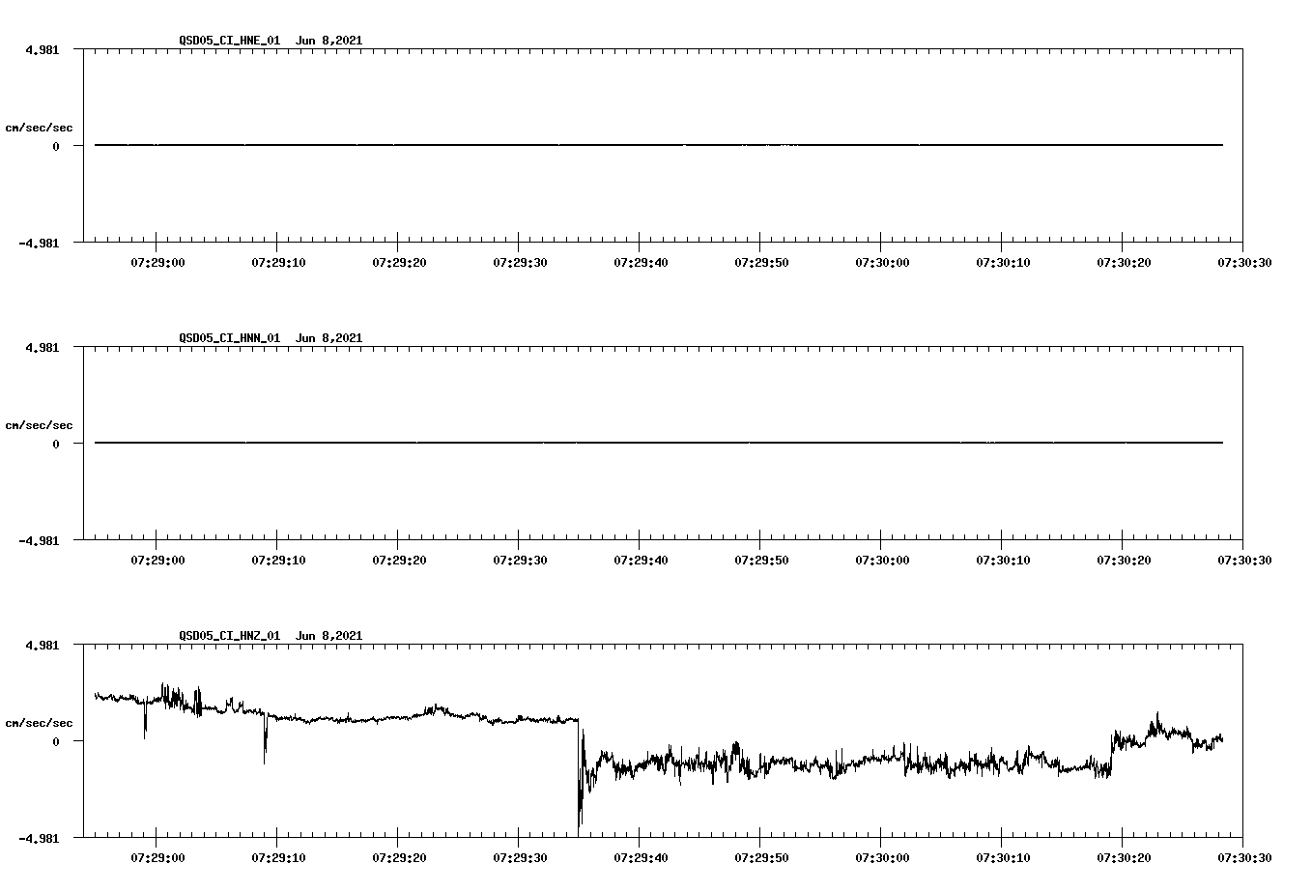The image size is (1312, 893).
Task: Click the 07:29:30 time label under HNZ plot
Action: pos(520,857)
